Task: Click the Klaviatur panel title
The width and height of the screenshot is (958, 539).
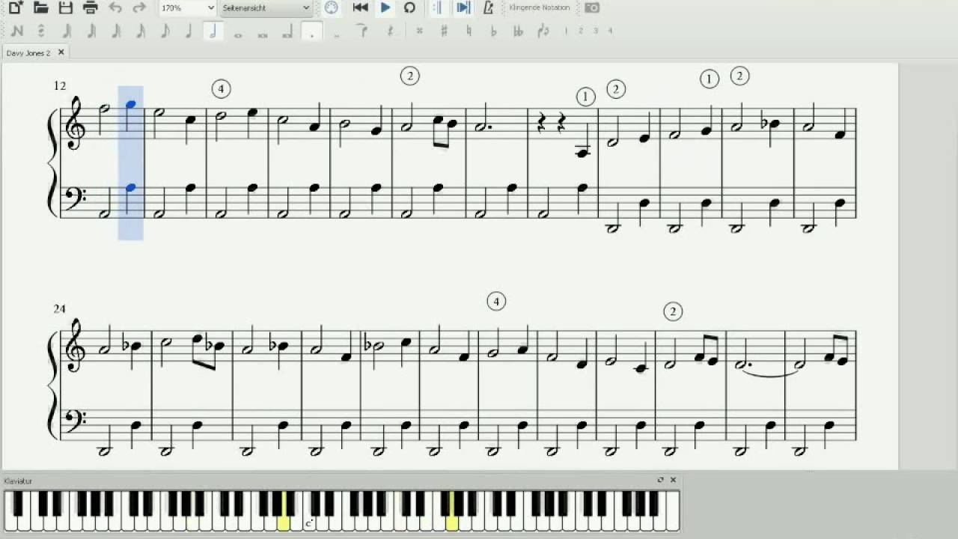Action: (x=18, y=481)
